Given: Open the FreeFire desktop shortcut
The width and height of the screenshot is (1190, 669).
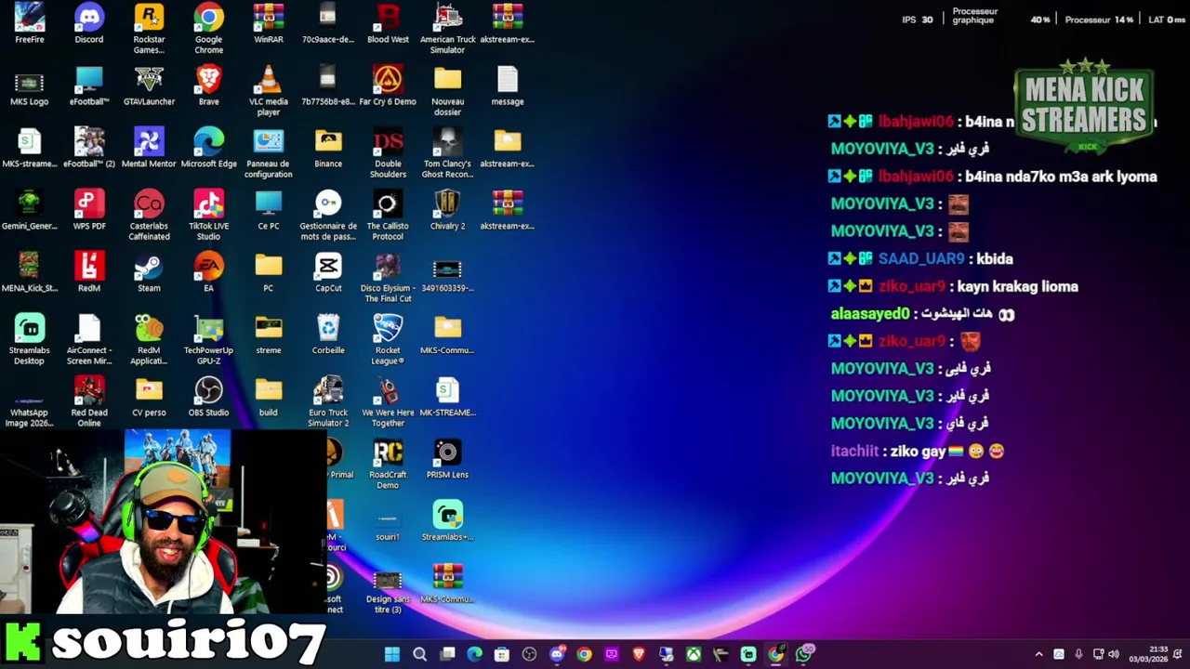Looking at the screenshot, I should [x=29, y=24].
